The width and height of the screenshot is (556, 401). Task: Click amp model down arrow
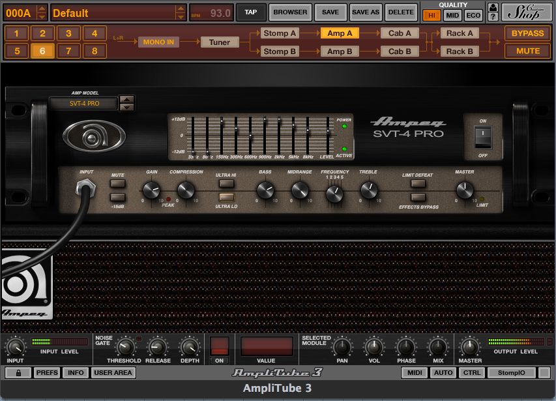[127, 107]
